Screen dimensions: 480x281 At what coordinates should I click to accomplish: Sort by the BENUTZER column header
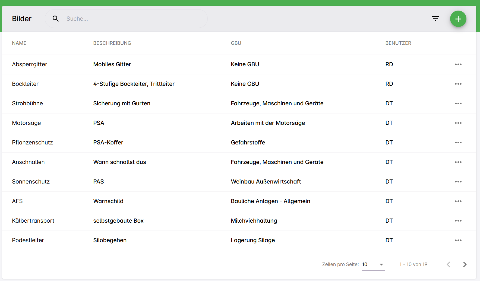(398, 43)
